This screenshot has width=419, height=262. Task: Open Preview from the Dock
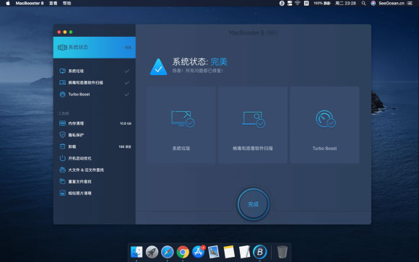coord(214,252)
